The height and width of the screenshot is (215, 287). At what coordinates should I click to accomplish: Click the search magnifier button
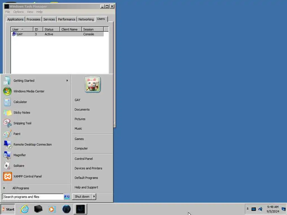tap(67, 197)
